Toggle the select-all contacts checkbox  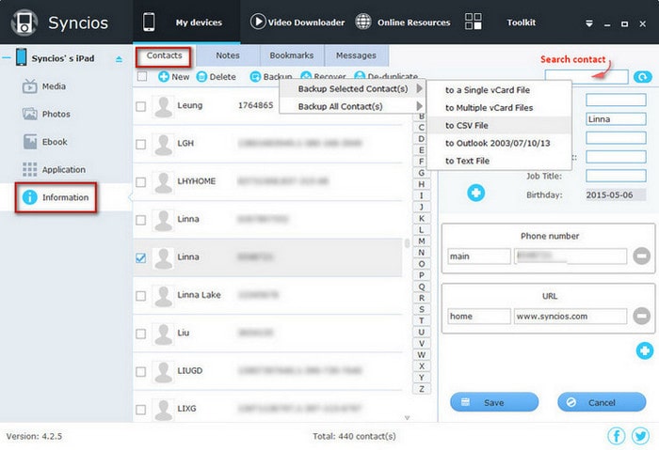point(142,76)
